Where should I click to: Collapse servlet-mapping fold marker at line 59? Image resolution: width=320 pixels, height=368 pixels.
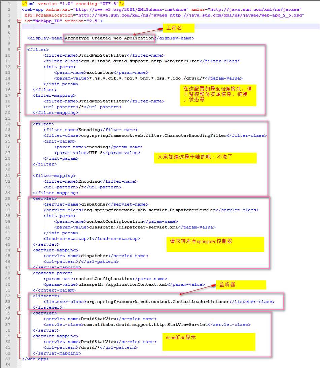click(19, 336)
